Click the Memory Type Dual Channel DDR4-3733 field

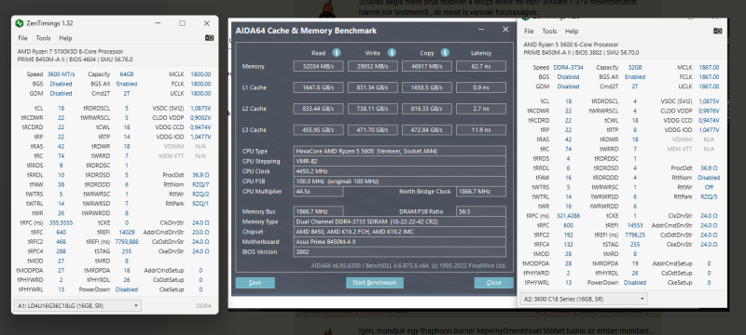[x=400, y=221]
